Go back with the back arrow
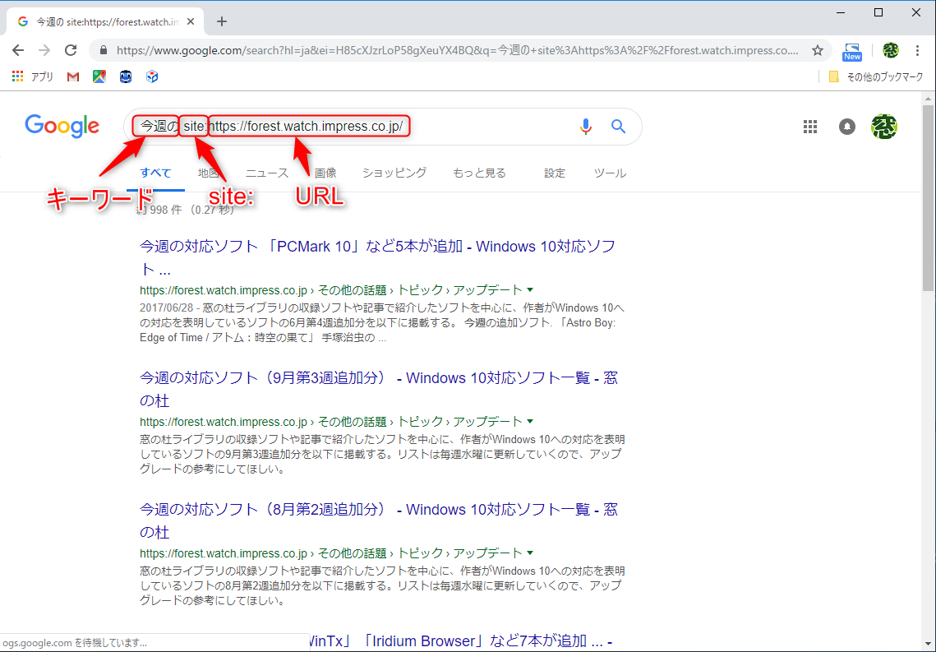Screen dimensions: 936x652 click(18, 50)
